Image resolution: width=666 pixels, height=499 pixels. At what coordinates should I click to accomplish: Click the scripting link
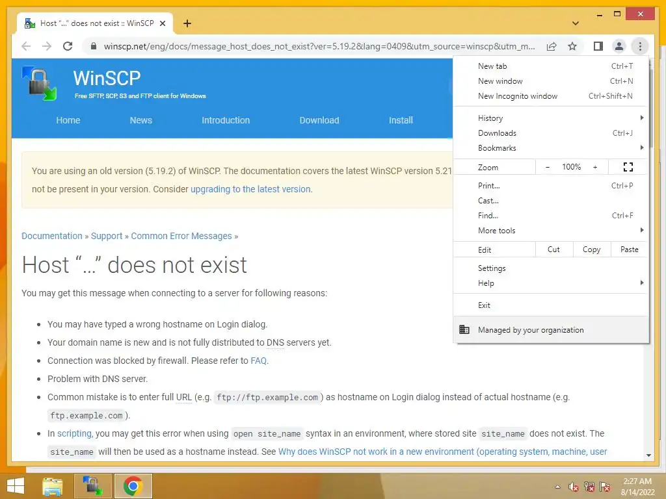click(x=74, y=433)
